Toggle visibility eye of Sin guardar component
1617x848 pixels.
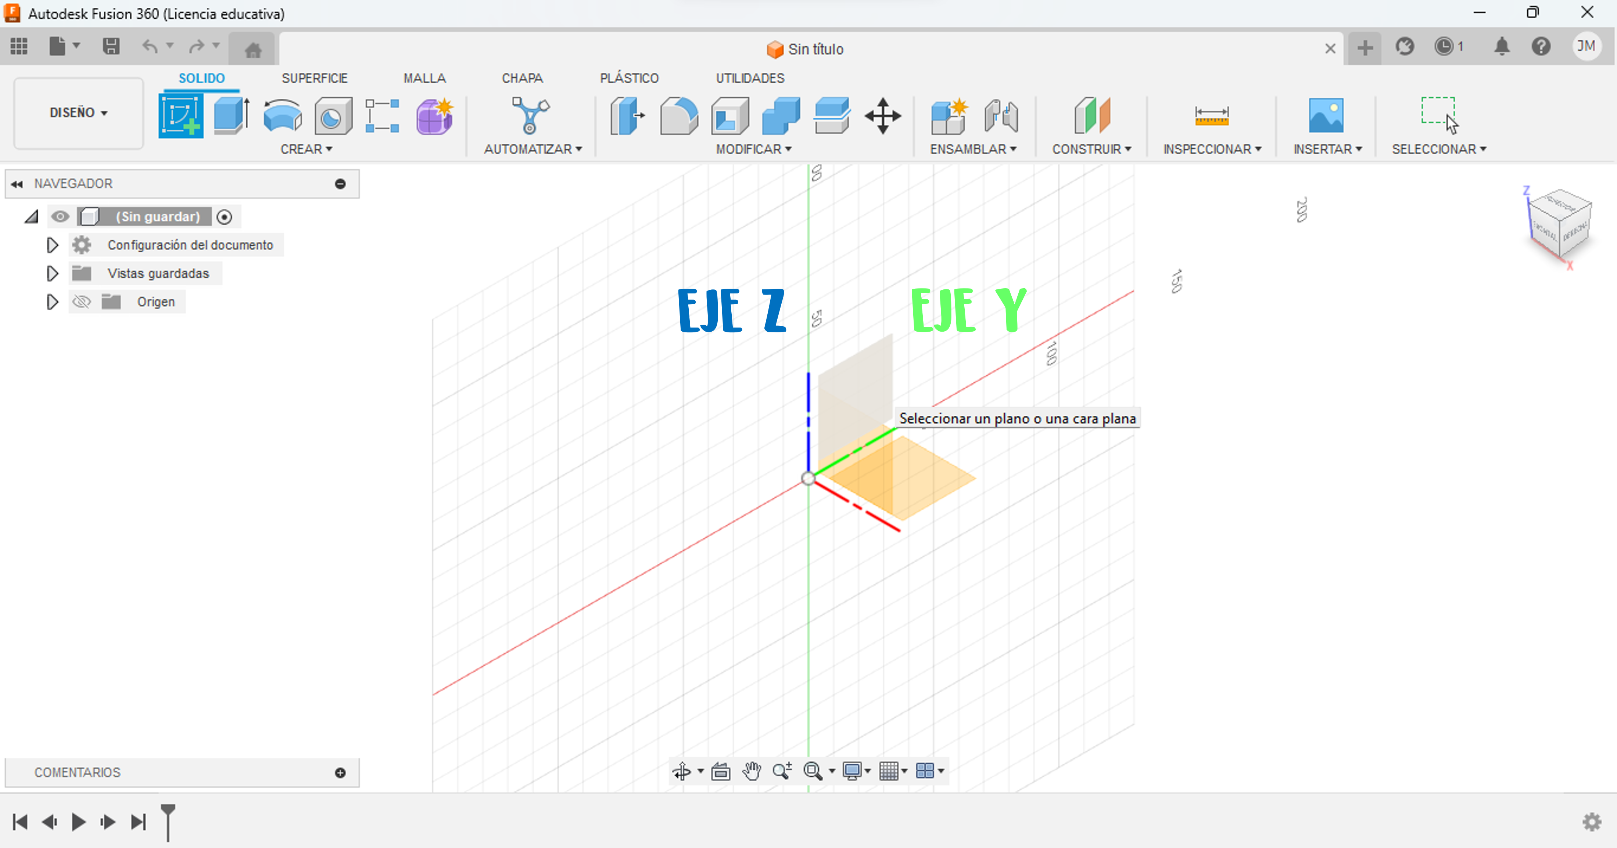(60, 216)
